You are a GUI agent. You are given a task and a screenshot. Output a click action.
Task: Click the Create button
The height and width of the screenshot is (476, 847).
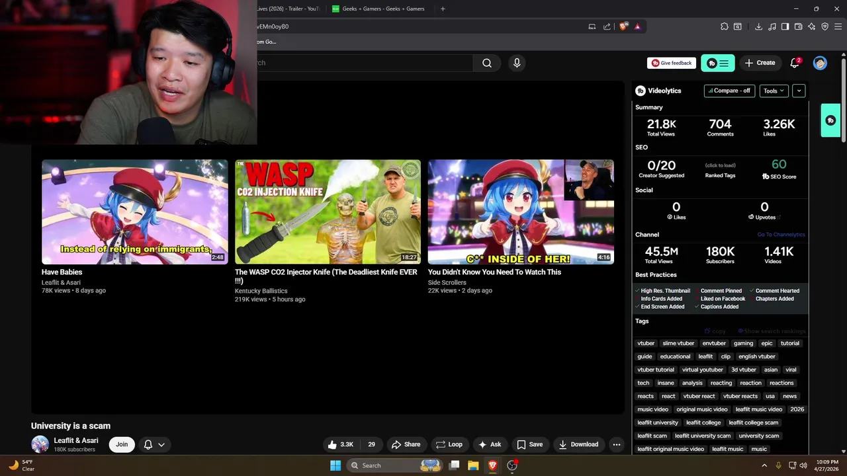760,63
